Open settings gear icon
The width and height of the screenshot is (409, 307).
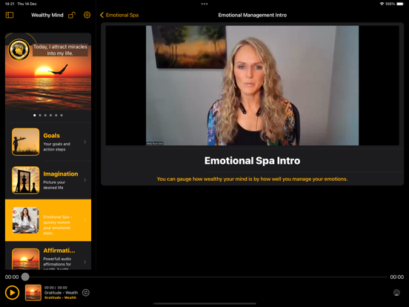[87, 15]
